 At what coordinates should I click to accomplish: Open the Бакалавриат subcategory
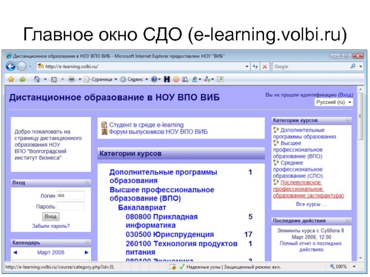pos(142,207)
